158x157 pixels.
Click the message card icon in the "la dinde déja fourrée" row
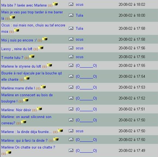(x=71, y=131)
